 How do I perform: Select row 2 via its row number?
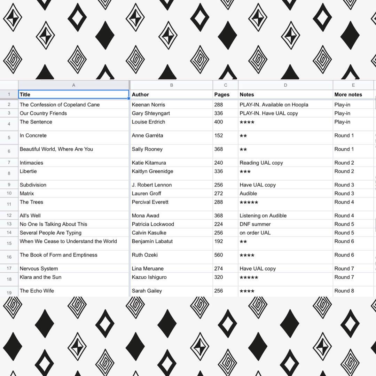tap(9, 104)
